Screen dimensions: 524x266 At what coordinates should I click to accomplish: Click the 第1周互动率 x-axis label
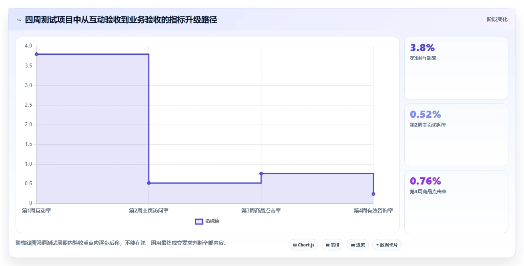tap(36, 210)
